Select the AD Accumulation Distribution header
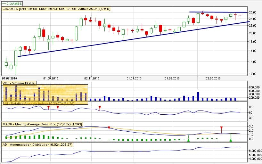This screenshot has width=262, height=164. pyautogui.click(x=37, y=145)
